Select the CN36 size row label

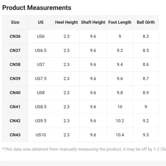click(x=15, y=36)
